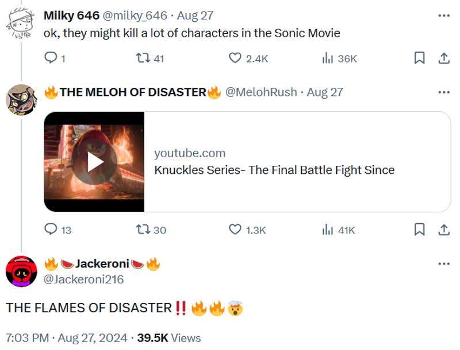This screenshot has height=350, width=460.
Task: Share Milky 646's tweet
Action: point(443,57)
